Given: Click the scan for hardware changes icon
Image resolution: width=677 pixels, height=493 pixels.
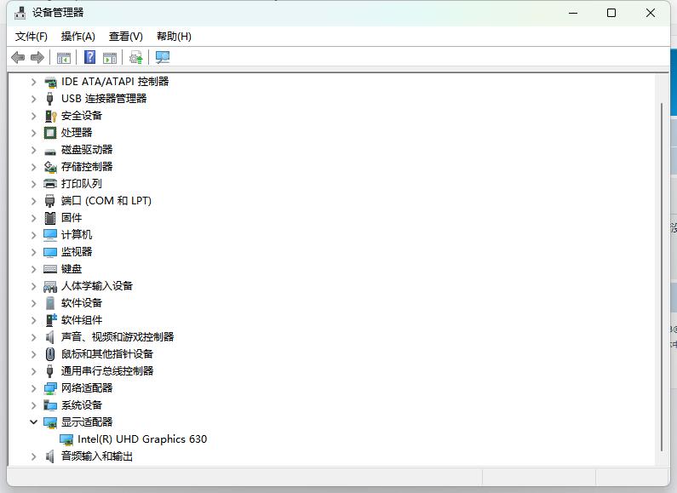Looking at the screenshot, I should (163, 57).
